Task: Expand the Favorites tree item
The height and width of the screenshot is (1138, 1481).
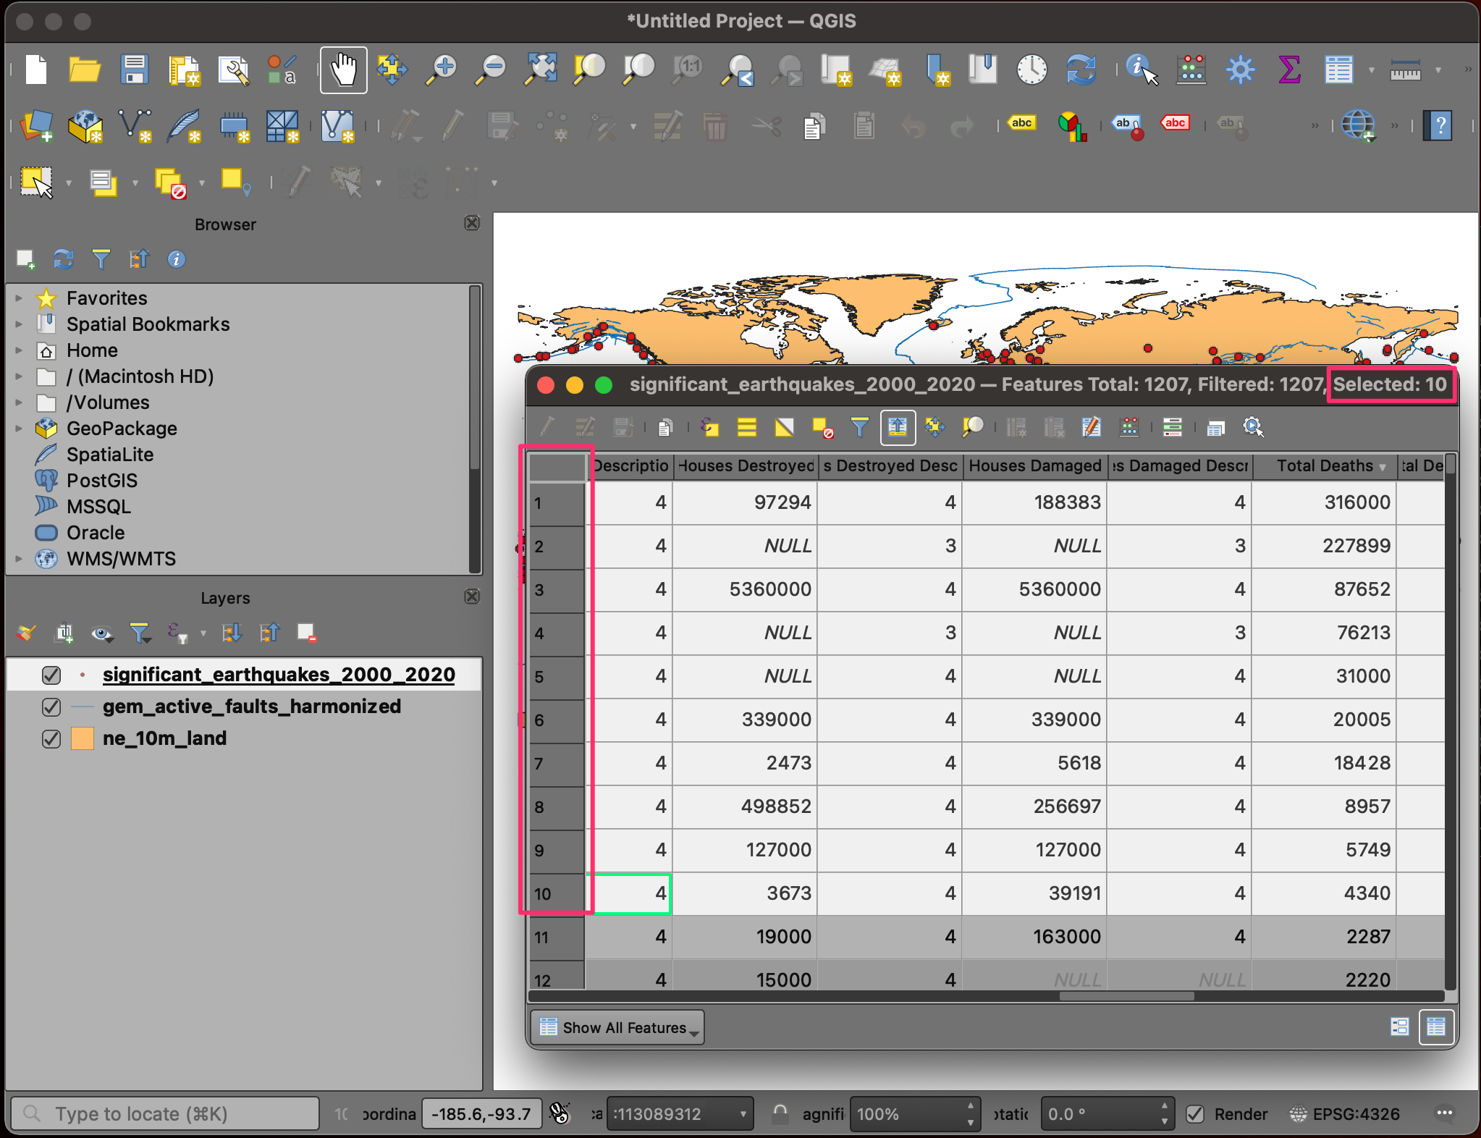Action: click(x=20, y=298)
